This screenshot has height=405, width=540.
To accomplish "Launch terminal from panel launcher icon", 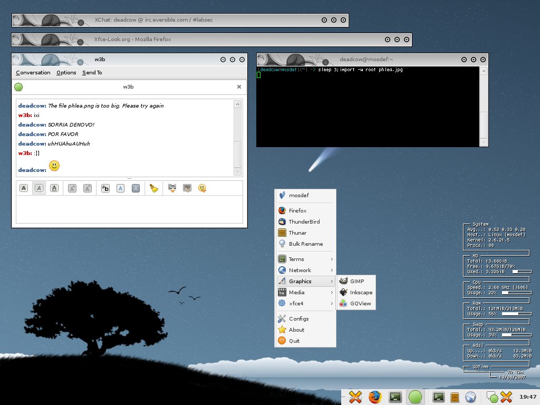I will [x=438, y=397].
